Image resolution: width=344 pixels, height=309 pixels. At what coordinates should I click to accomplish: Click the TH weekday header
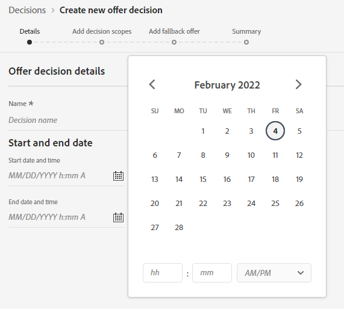pos(251,111)
